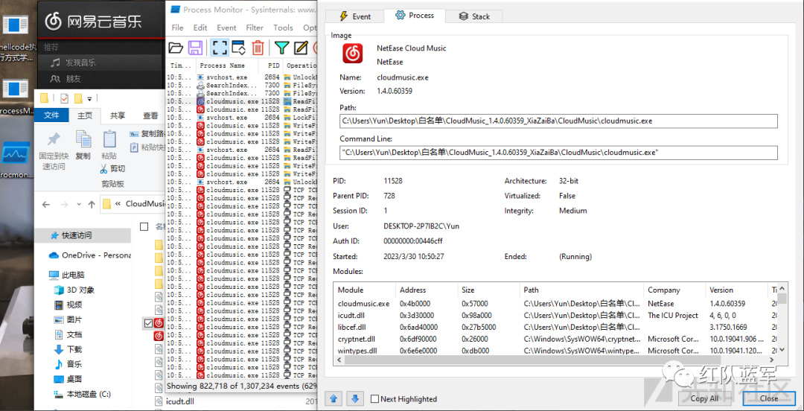Sort modules by the Company column header

coord(674,290)
